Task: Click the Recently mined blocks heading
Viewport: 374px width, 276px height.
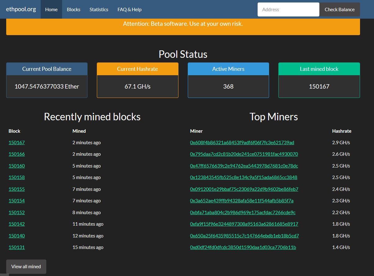Action: 92,117
